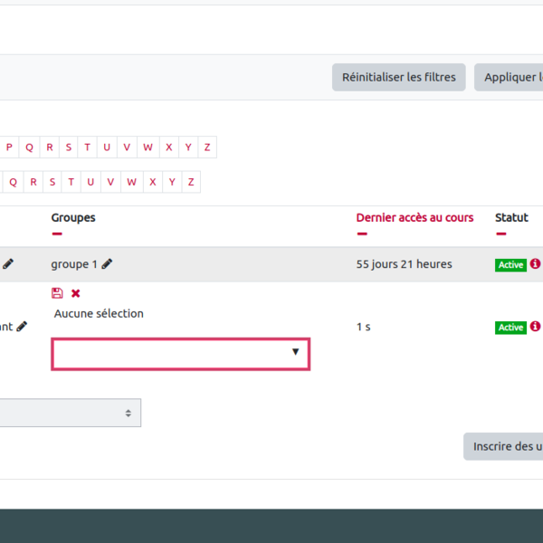543x543 pixels.
Task: Click the Inscrire des utilisateurs button
Action: point(504,446)
